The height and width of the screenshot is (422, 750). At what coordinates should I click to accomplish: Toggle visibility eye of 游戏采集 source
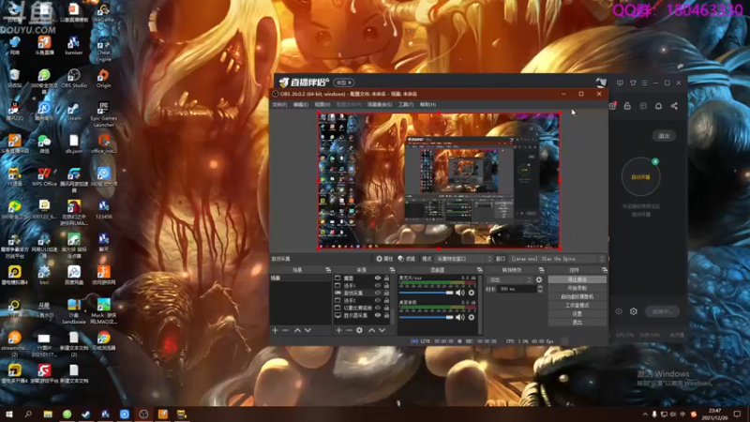click(378, 293)
